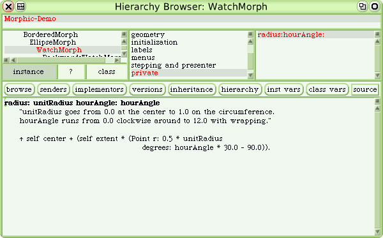383x238 pixels.
Task: Close the Hierarchy Browser window
Action: click(8, 6)
